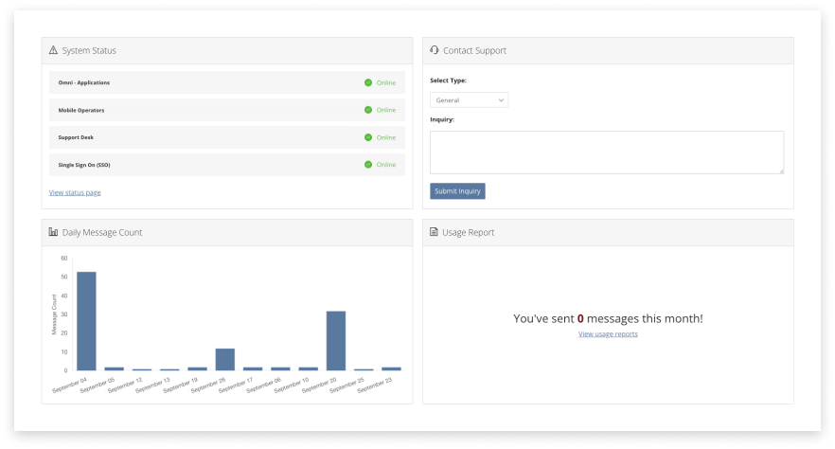
Task: Click the Contact Support headset icon
Action: click(x=434, y=50)
